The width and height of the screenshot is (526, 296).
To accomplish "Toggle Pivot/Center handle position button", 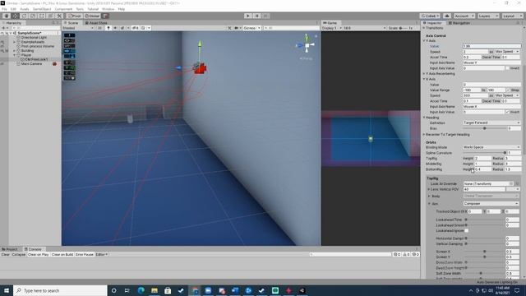I will [75, 16].
